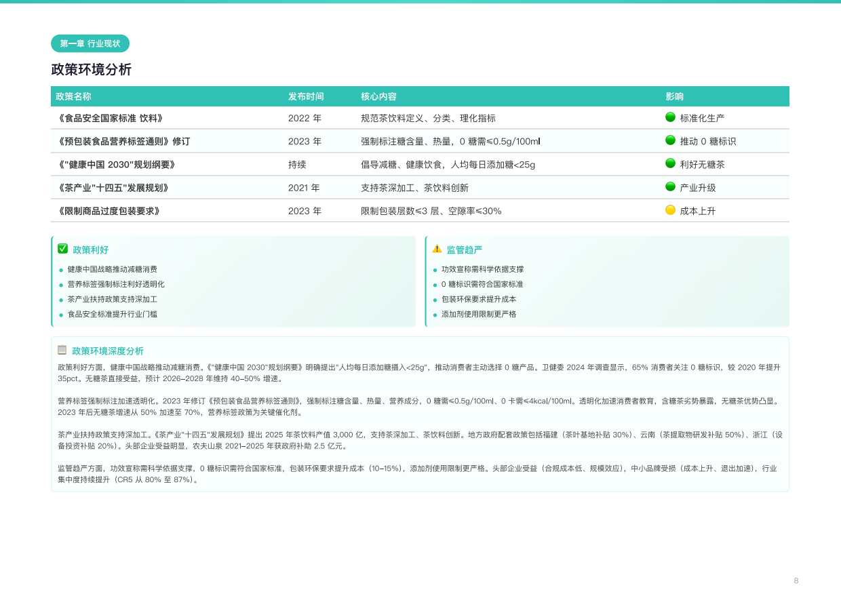The image size is (841, 594).
Task: Click the 强制标注糖含量 content cell
Action: tap(450, 142)
